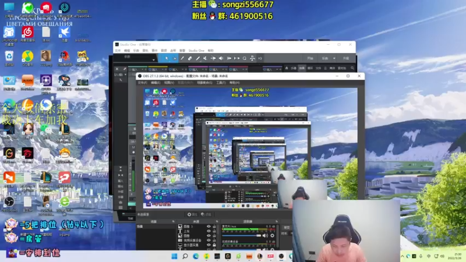Screen dimensions: 466x262
Task: Open Microsoft Edge from the taskbar
Action: [x=196, y=256]
